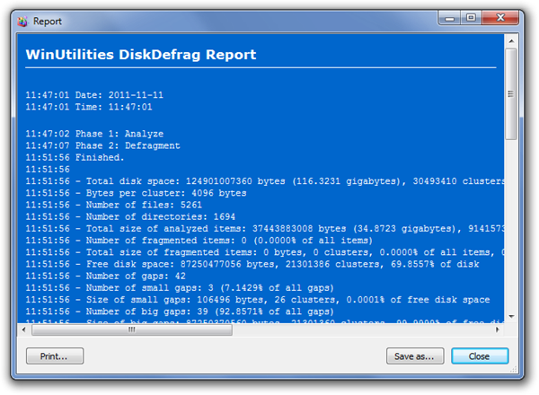Click the Print... button
Image resolution: width=539 pixels, height=395 pixels.
[x=55, y=355]
